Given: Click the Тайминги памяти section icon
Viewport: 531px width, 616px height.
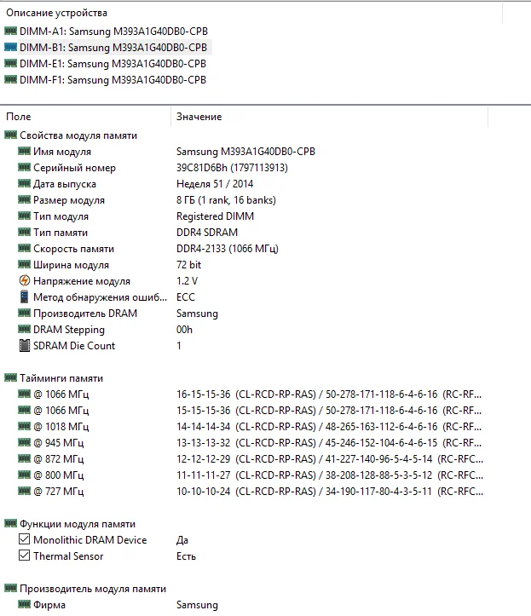Looking at the screenshot, I should [10, 378].
